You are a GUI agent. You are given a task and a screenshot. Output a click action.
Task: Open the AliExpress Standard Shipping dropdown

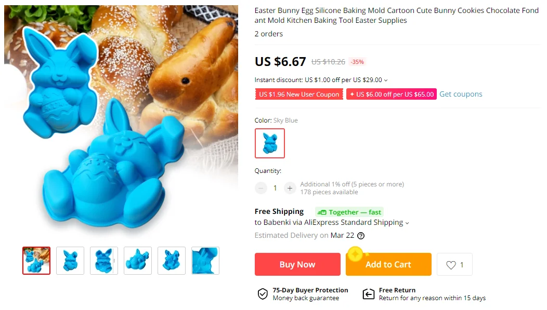407,223
